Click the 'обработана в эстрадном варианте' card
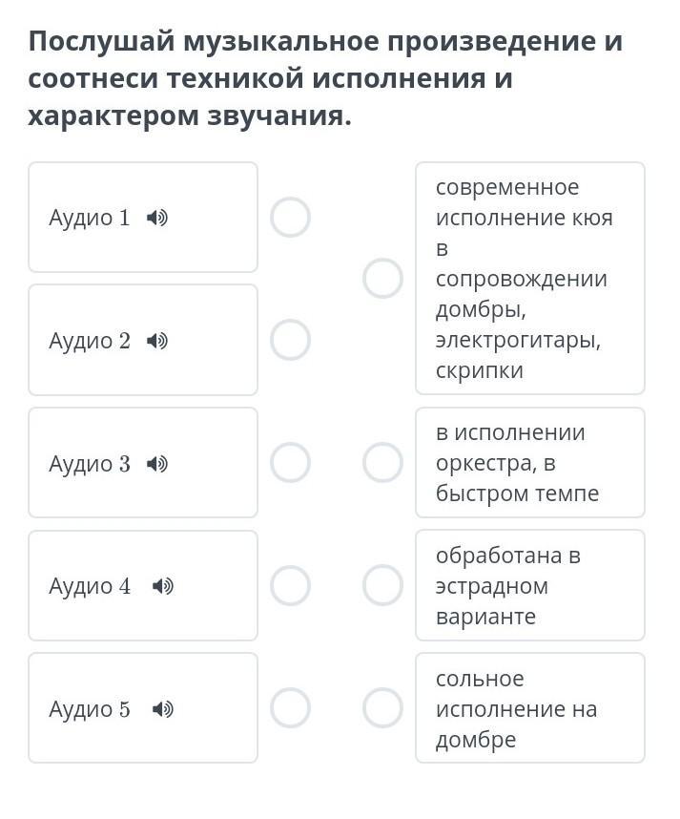 530,585
